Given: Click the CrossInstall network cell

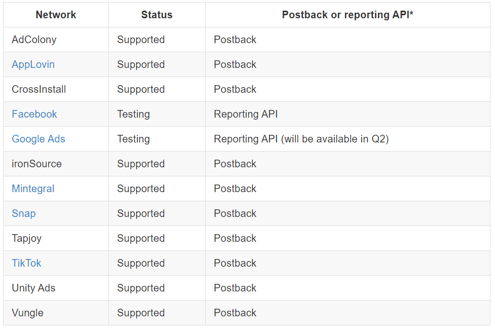Looking at the screenshot, I should [x=56, y=89].
